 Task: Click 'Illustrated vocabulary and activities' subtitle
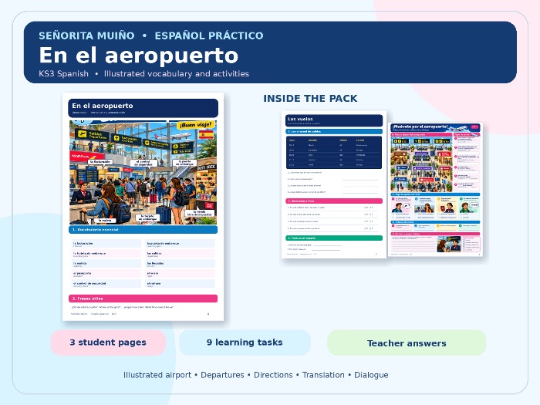point(177,74)
